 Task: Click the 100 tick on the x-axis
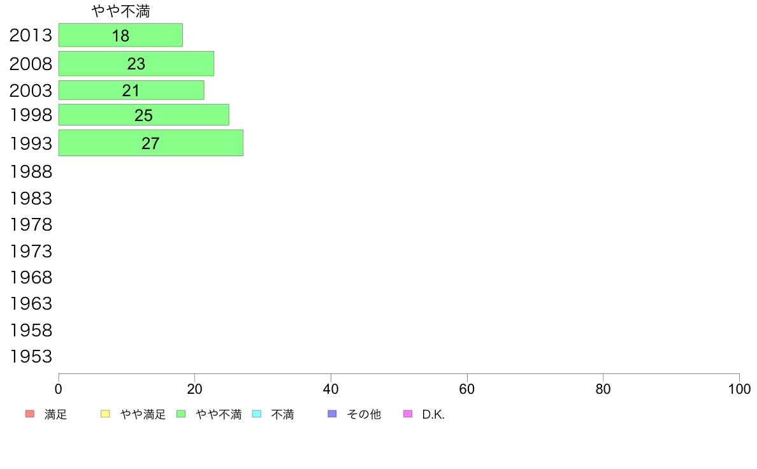[x=739, y=389]
